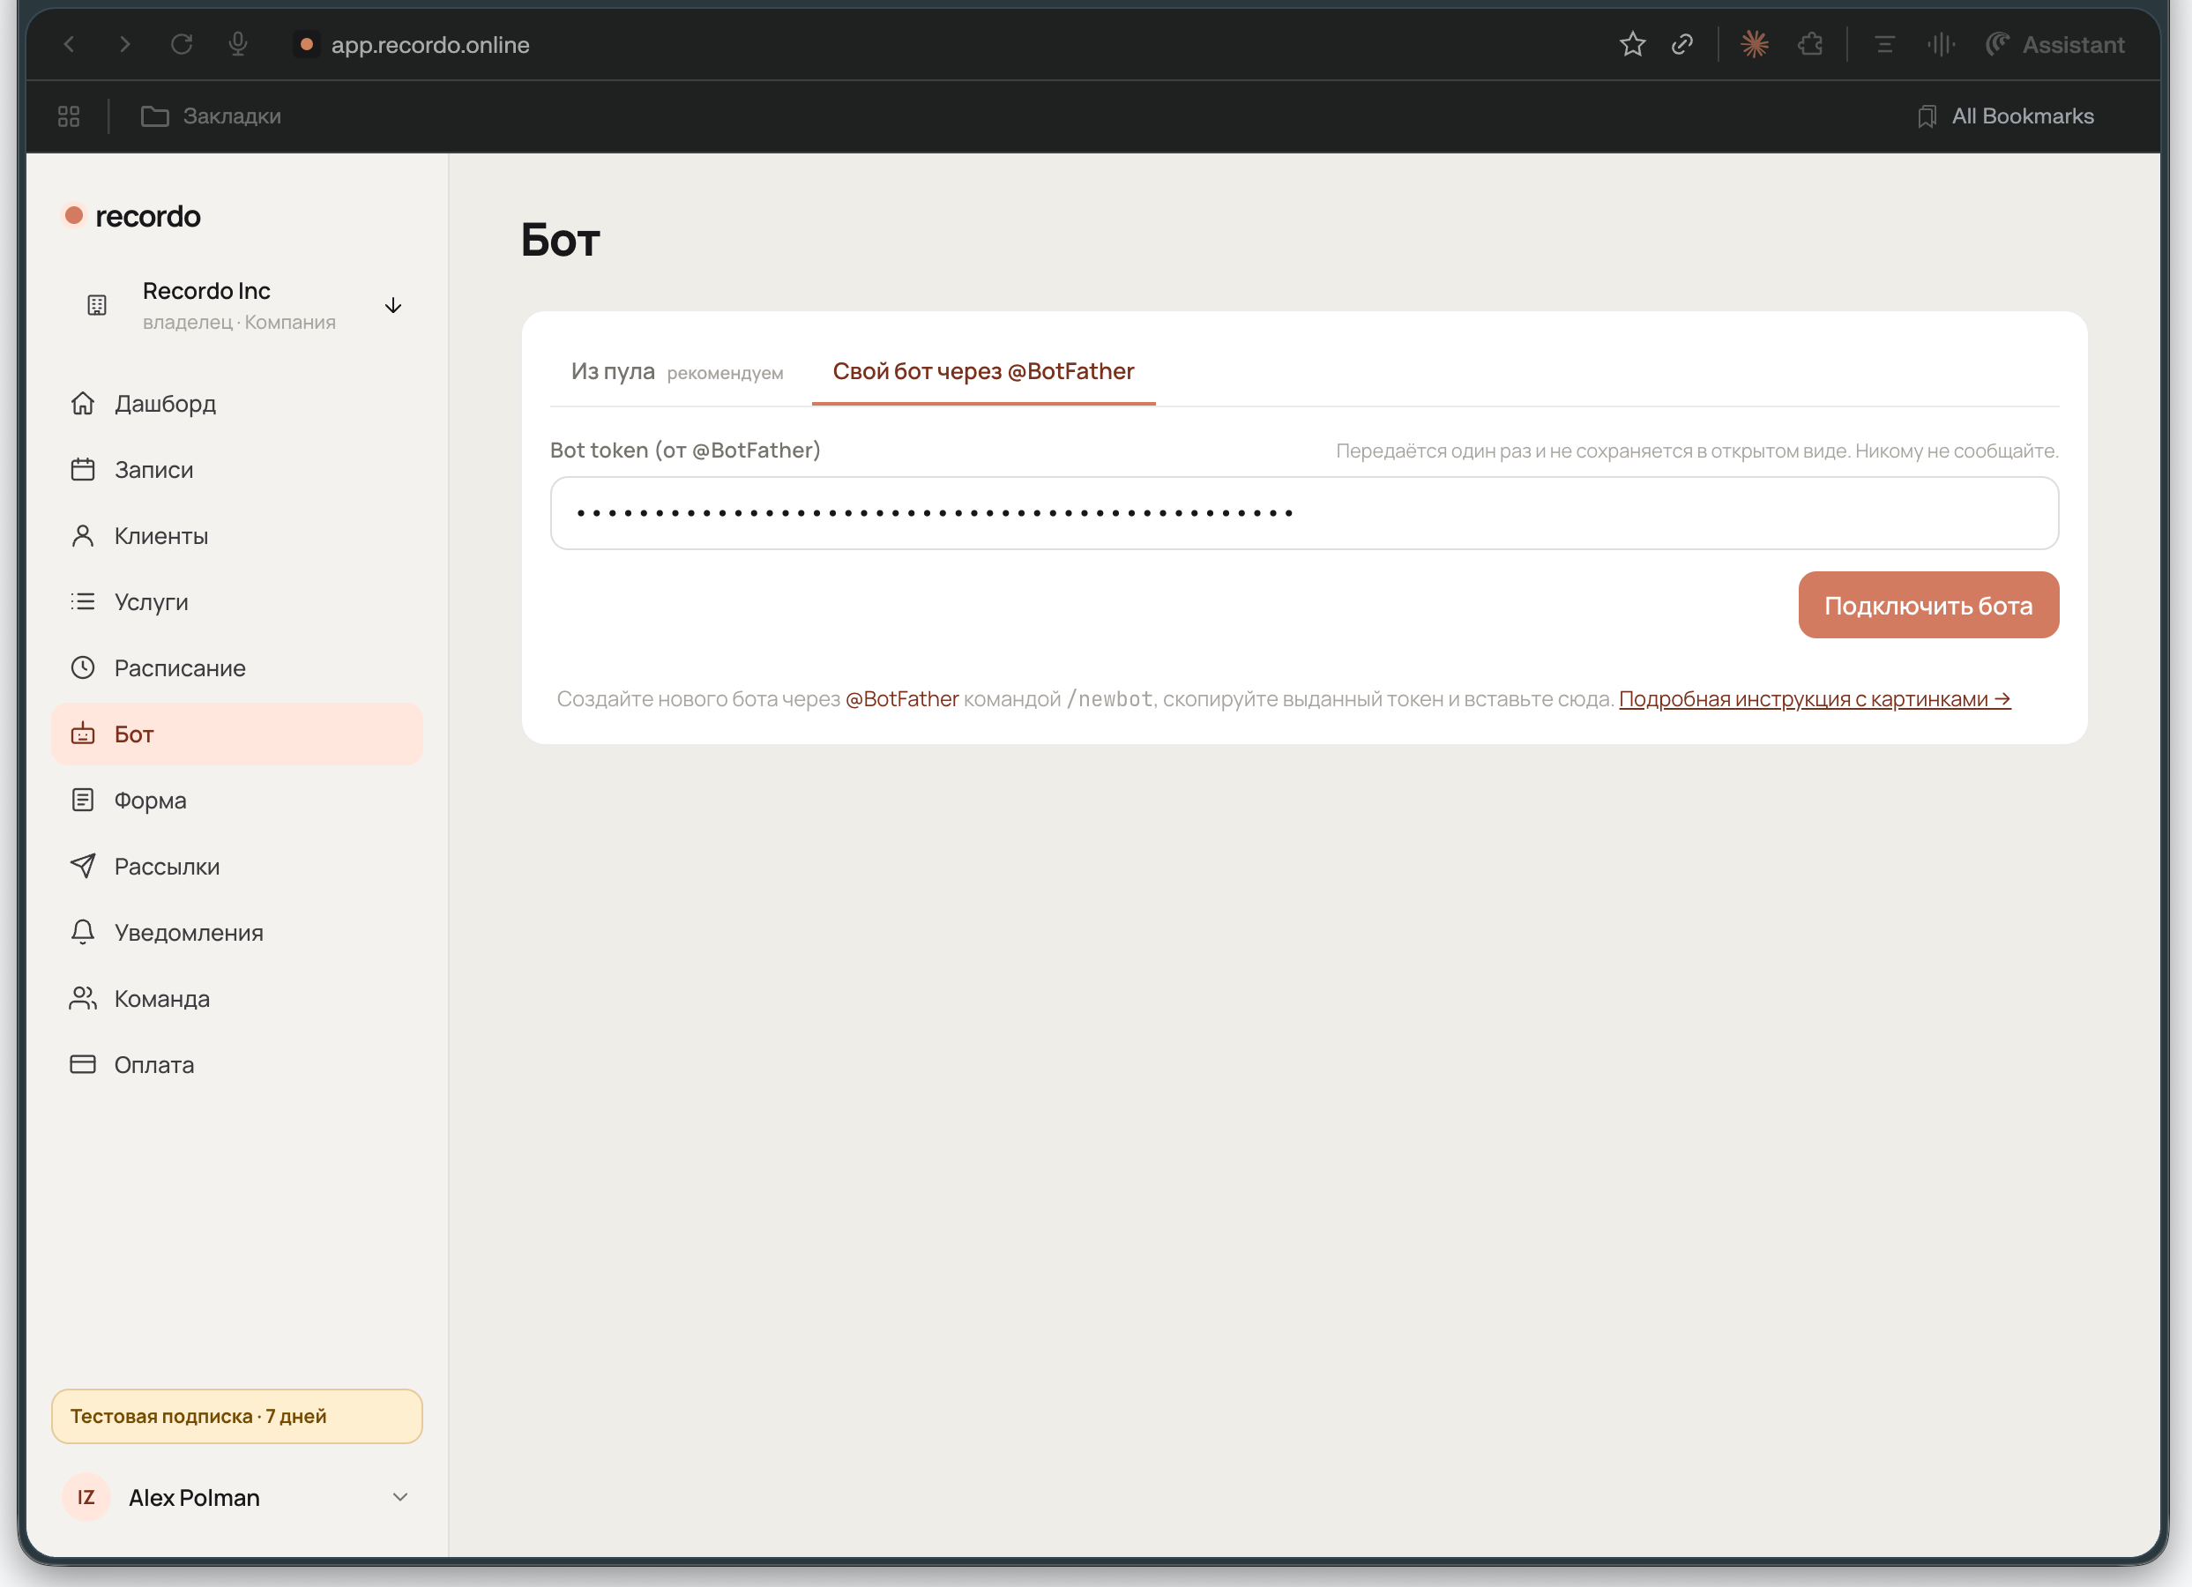Select the Бот sidebar item
The width and height of the screenshot is (2192, 1587).
pos(237,734)
